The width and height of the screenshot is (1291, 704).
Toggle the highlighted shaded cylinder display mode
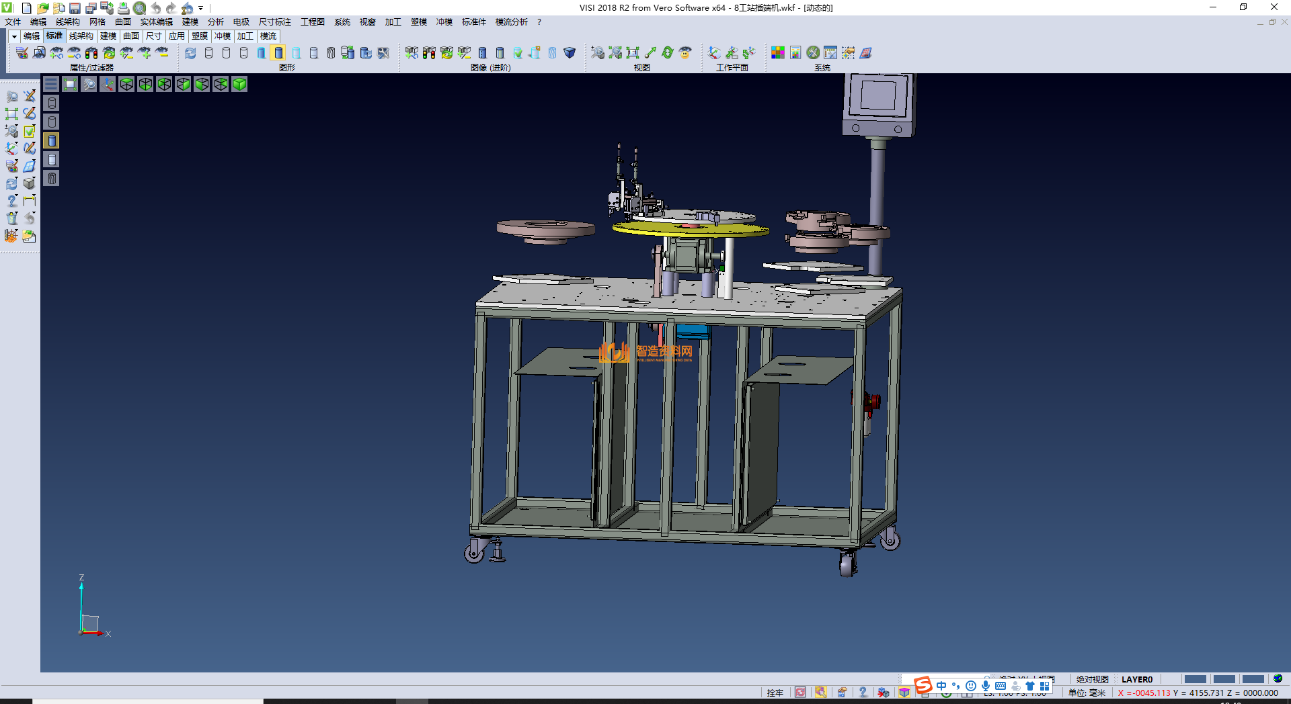point(278,52)
